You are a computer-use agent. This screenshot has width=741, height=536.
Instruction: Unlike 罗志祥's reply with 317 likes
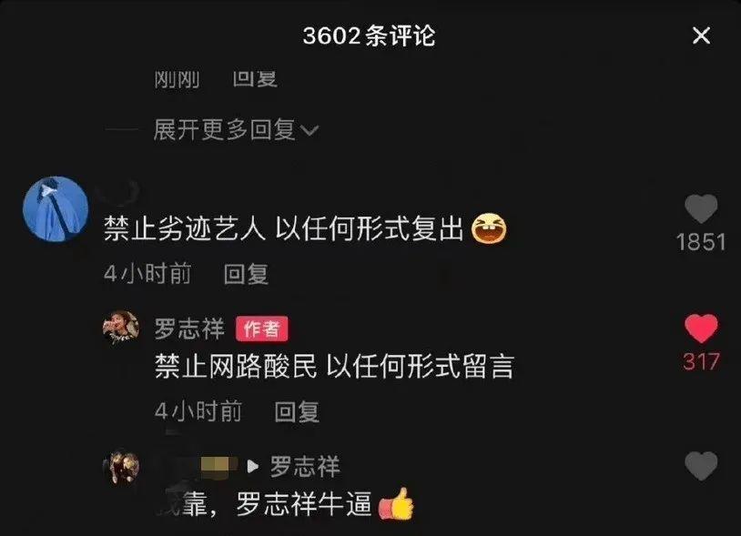click(701, 329)
